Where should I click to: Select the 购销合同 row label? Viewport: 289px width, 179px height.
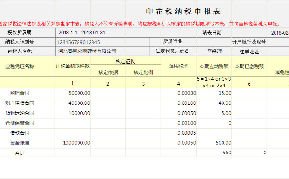pyautogui.click(x=20, y=93)
